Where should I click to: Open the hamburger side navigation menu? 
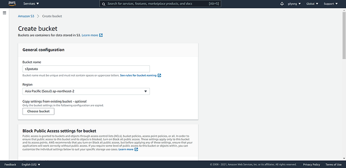coord(5,13)
